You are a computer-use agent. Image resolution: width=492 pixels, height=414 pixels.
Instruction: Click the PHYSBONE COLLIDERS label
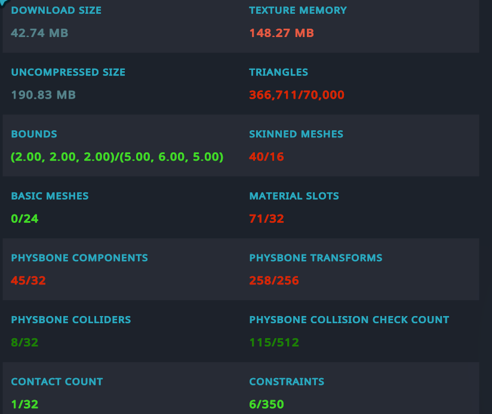pyautogui.click(x=70, y=320)
